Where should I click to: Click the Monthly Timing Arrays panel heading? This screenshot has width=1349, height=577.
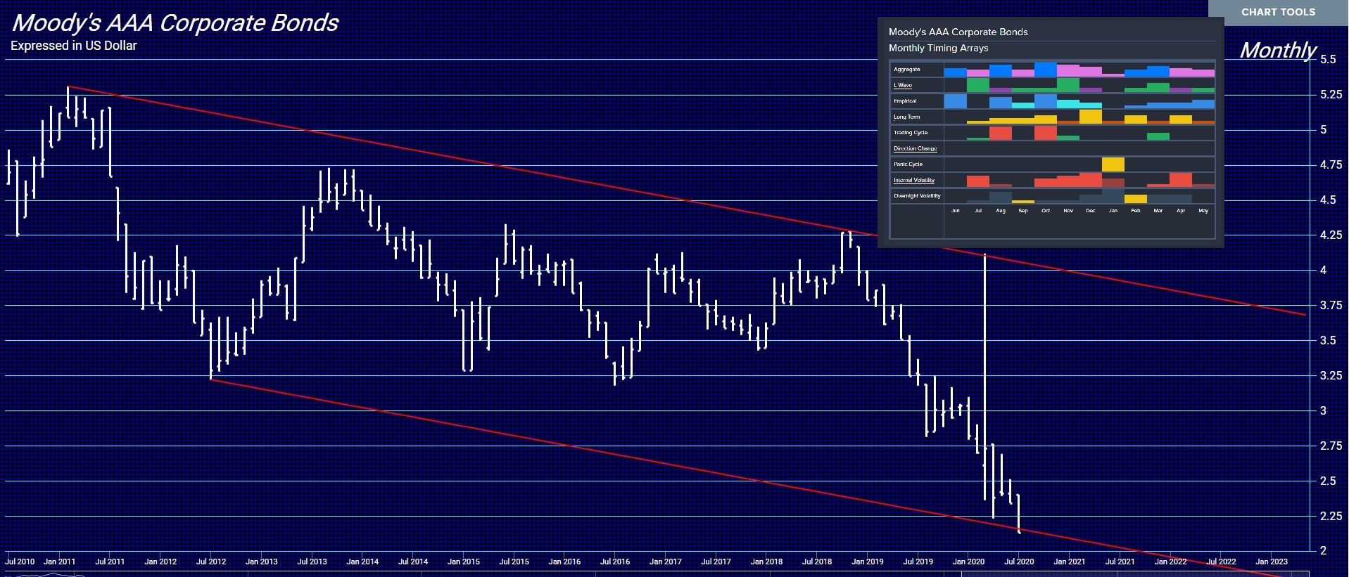(x=938, y=48)
